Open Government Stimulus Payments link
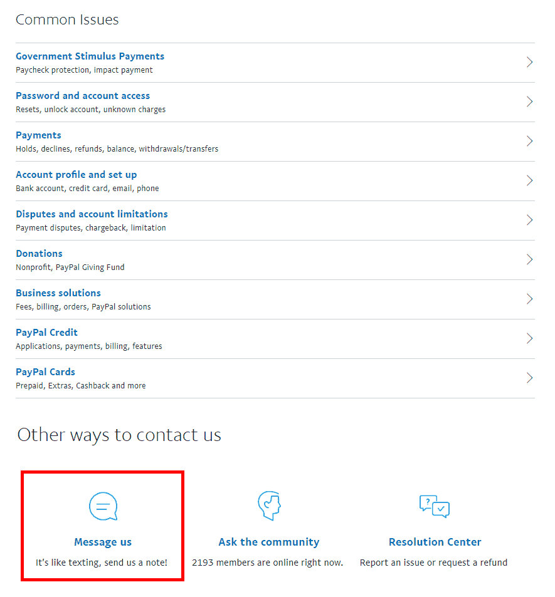The width and height of the screenshot is (555, 597). (x=90, y=56)
